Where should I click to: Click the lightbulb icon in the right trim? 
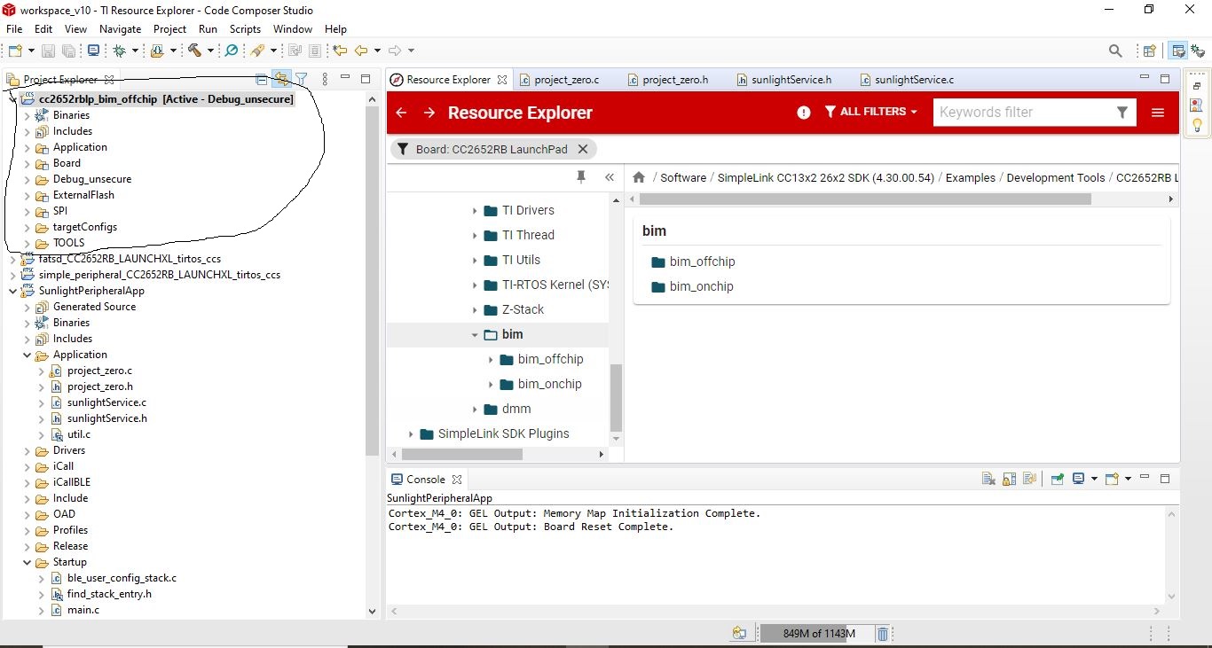[1197, 126]
